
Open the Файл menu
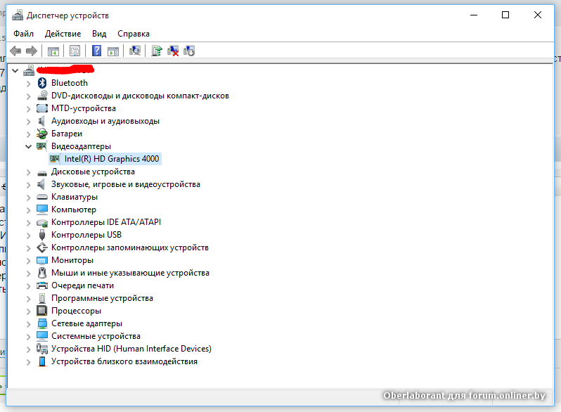pyautogui.click(x=24, y=34)
